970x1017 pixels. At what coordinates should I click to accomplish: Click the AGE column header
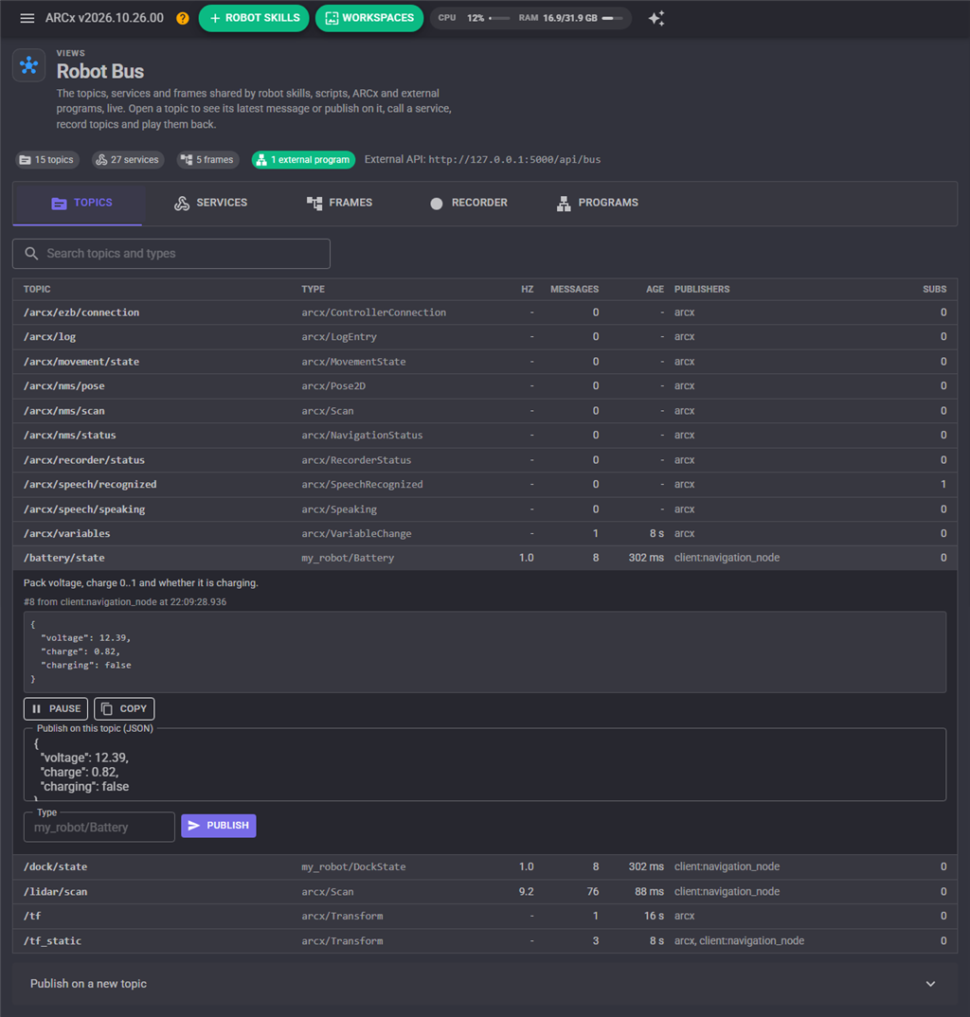coord(655,289)
